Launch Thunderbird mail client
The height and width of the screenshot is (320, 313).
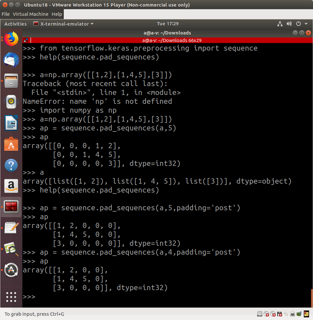pyautogui.click(x=11, y=60)
